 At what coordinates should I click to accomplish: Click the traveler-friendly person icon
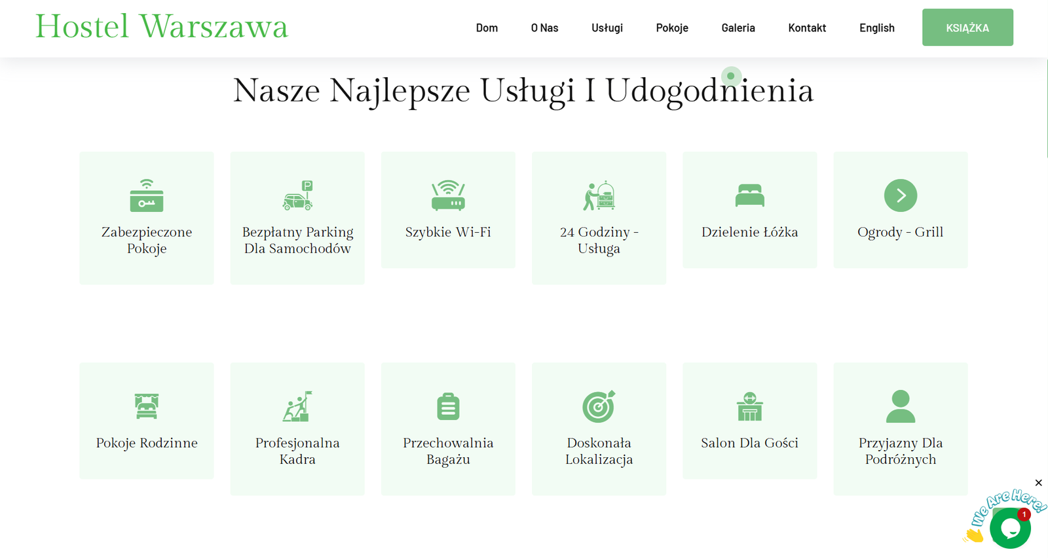(x=900, y=406)
